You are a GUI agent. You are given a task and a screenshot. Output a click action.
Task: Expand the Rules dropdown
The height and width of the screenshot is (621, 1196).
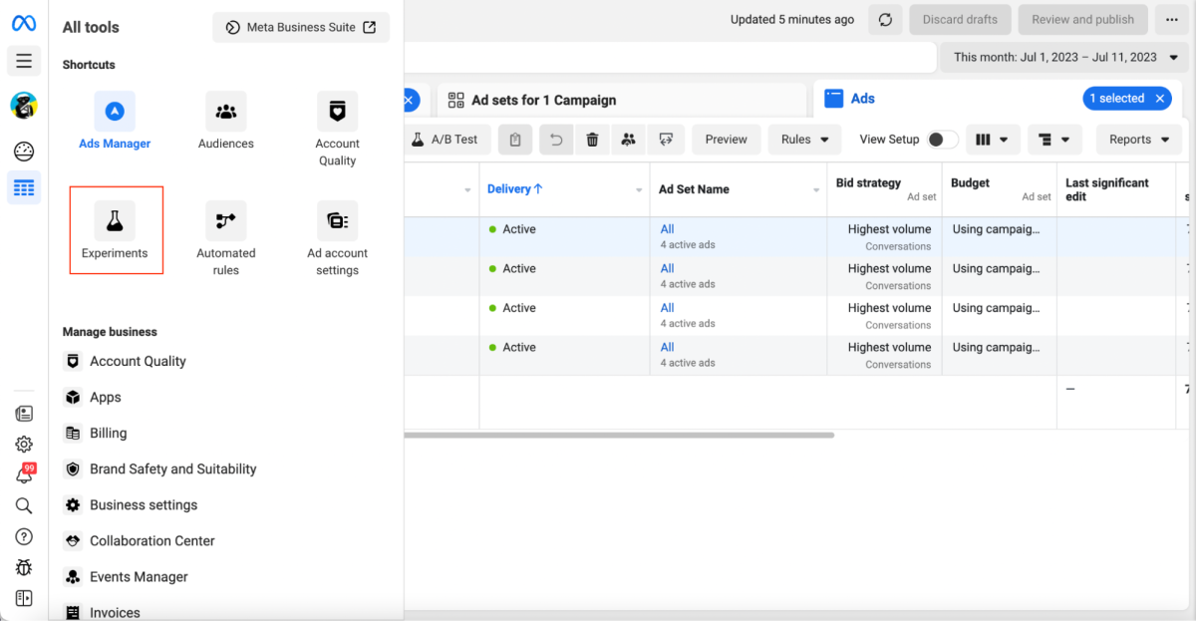804,140
